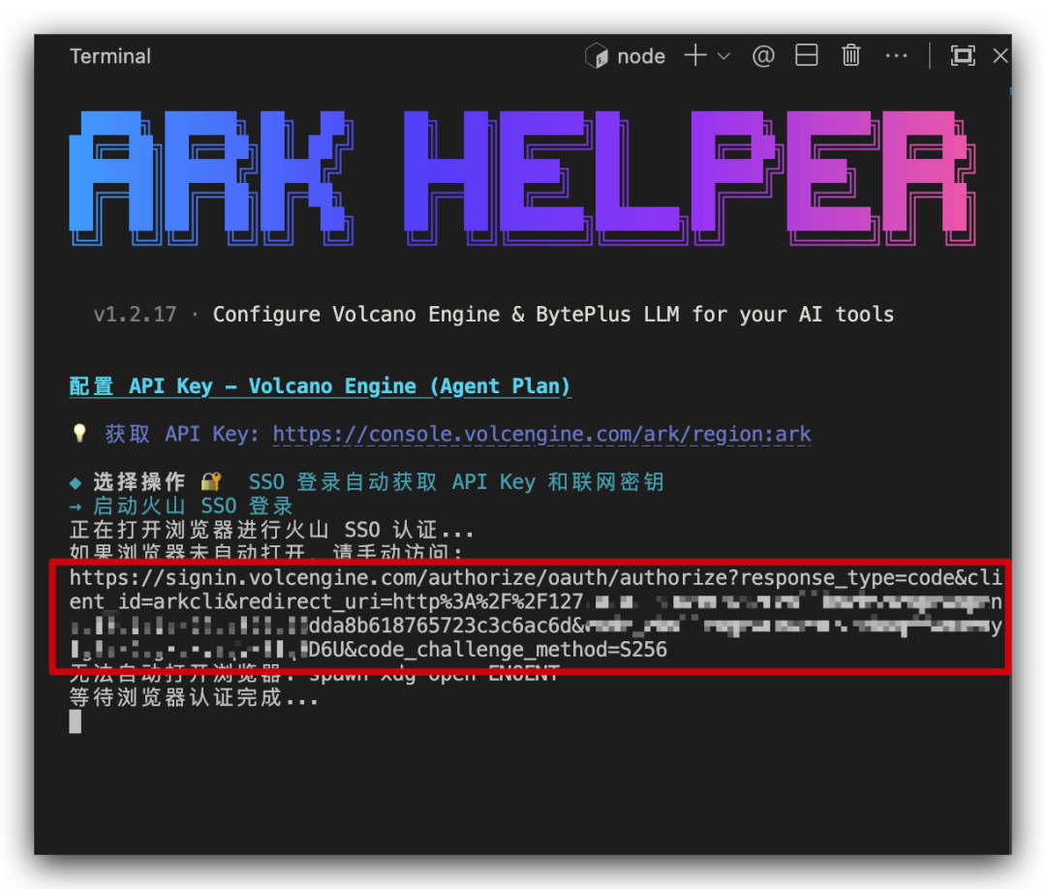Close the terminal panel
Image resolution: width=1046 pixels, height=889 pixels.
coord(1000,56)
